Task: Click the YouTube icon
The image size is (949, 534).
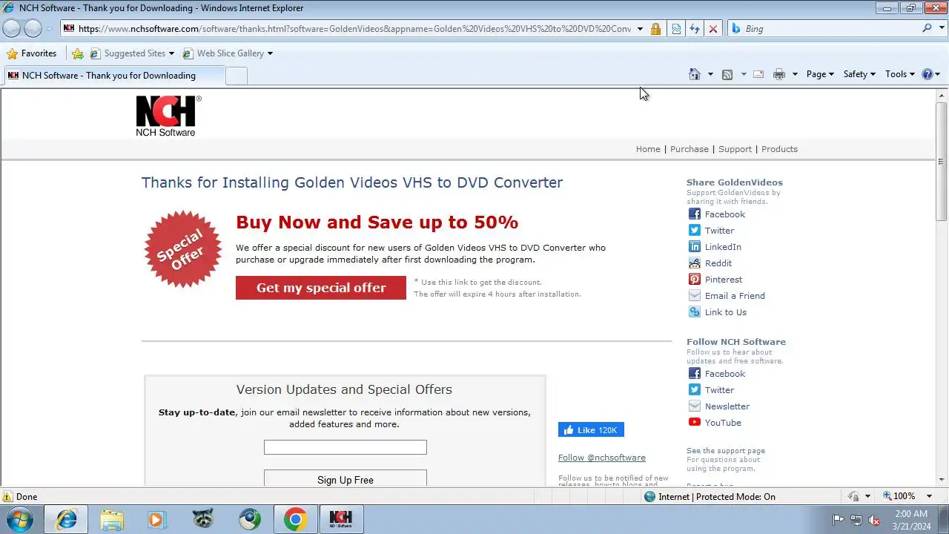Action: (695, 423)
